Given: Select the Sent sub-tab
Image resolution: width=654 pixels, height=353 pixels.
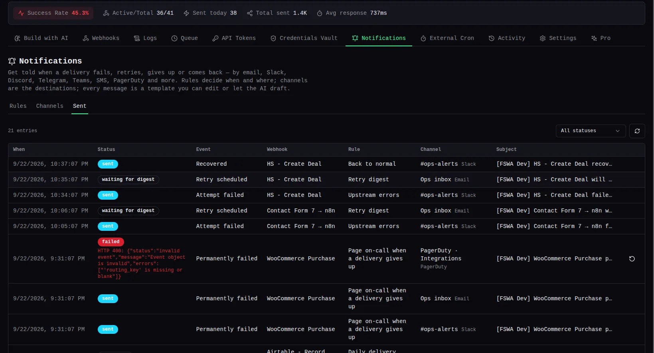Looking at the screenshot, I should (x=80, y=106).
